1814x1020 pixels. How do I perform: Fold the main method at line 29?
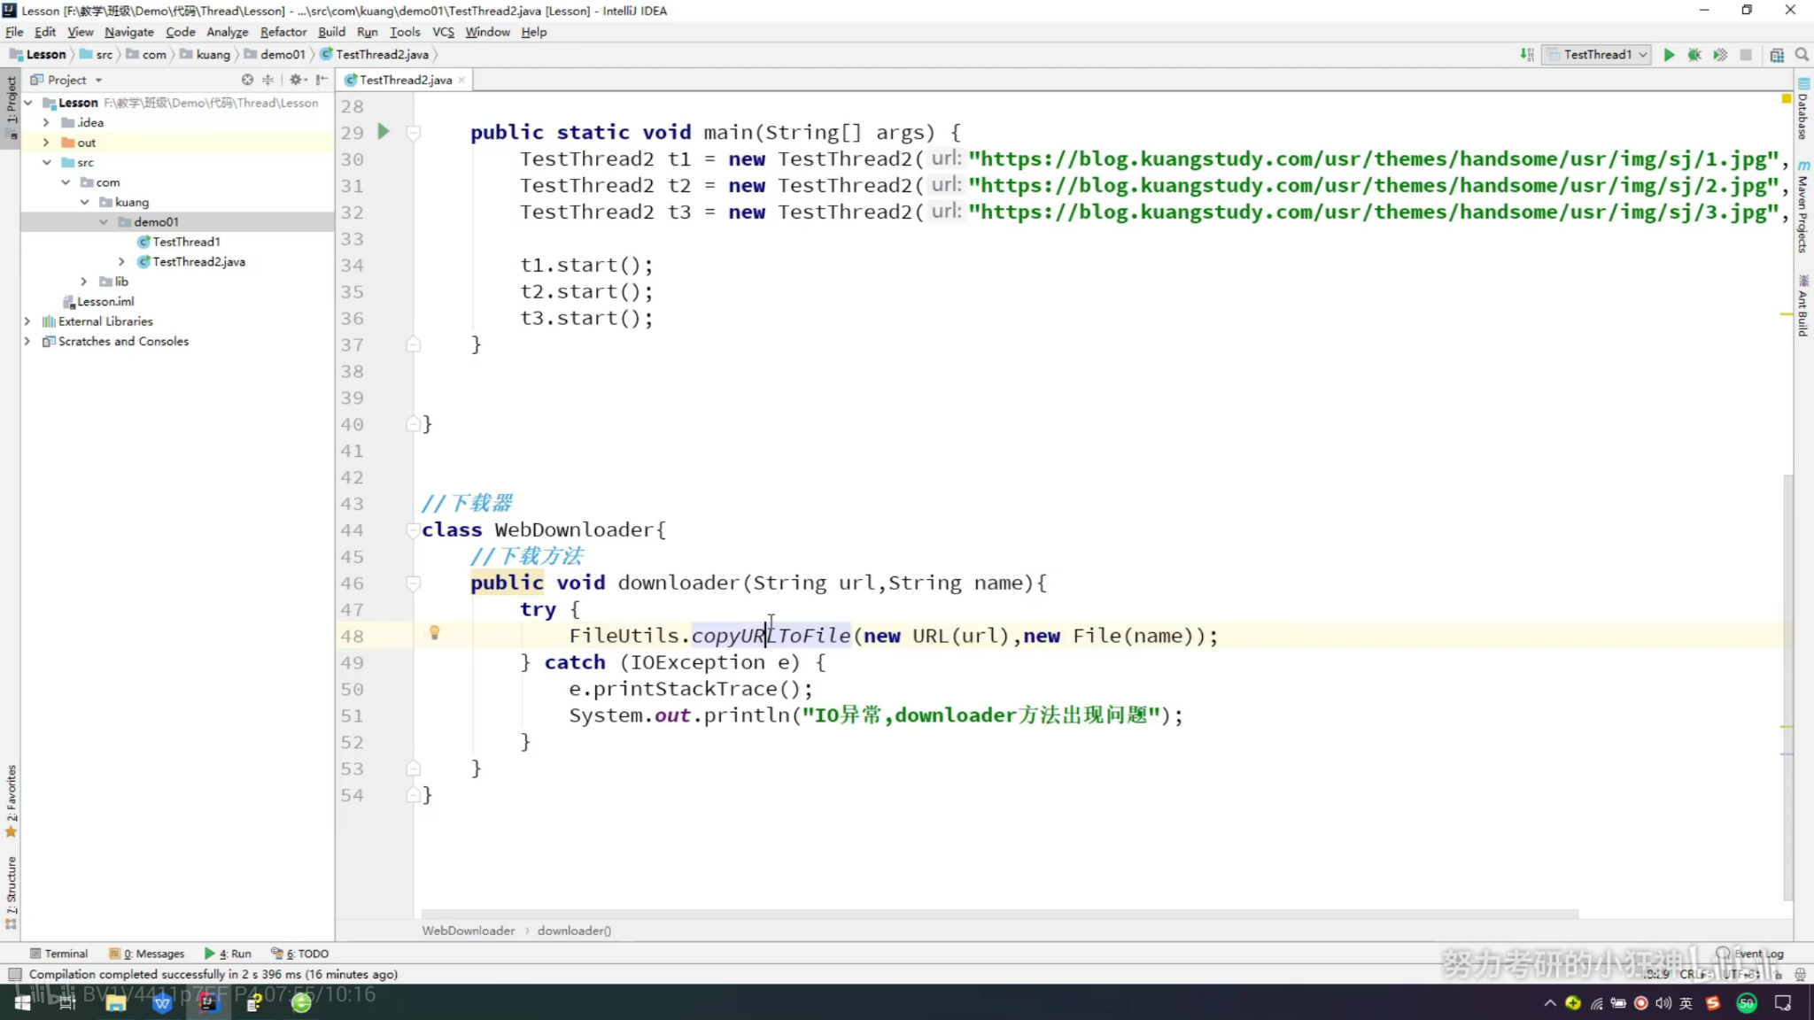(x=413, y=132)
